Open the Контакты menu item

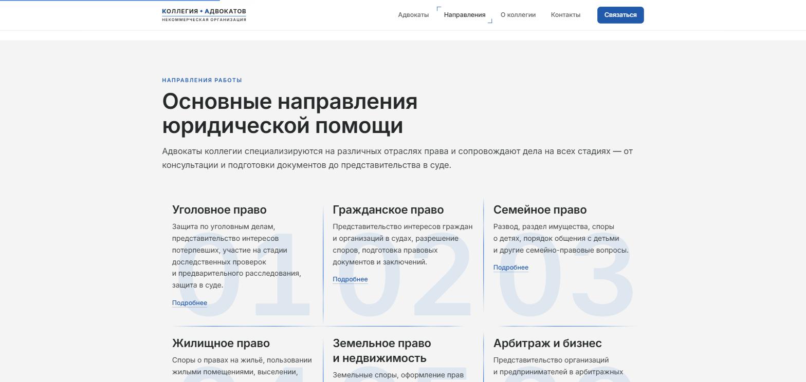565,15
